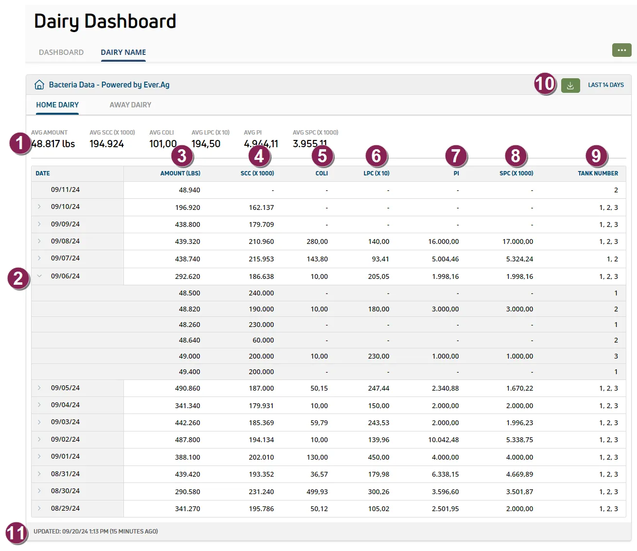This screenshot has width=637, height=551.
Task: Click the SPC value 5.324,24
Action: click(519, 259)
